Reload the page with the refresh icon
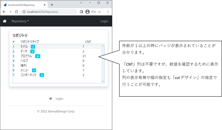 click(16, 12)
